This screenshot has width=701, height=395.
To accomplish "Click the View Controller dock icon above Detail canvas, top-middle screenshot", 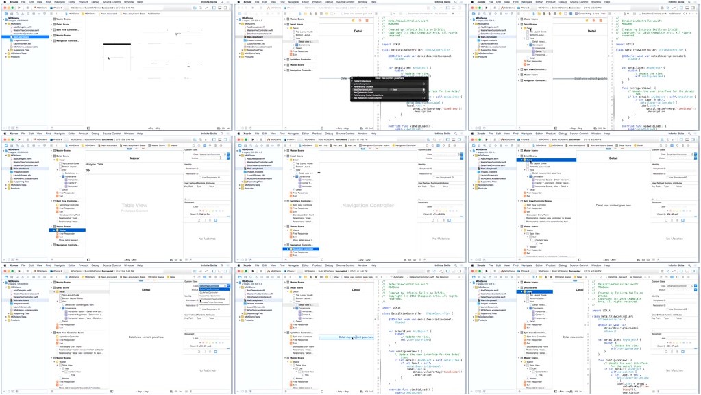I will click(x=353, y=20).
